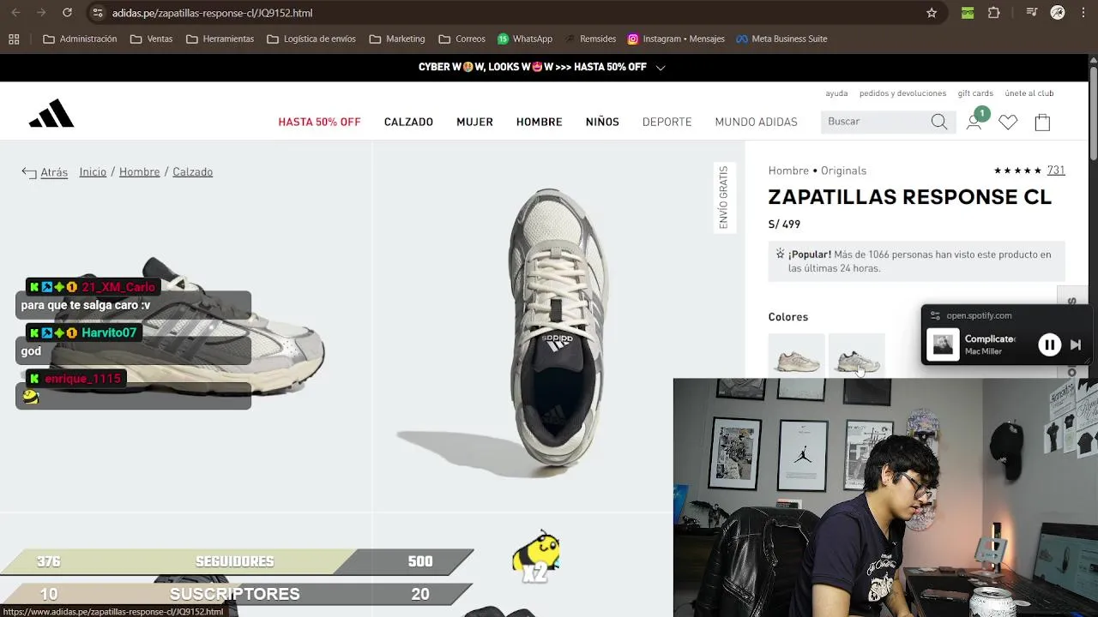1098x617 pixels.
Task: Open HASTA 50% OFF menu
Action: pyautogui.click(x=319, y=122)
